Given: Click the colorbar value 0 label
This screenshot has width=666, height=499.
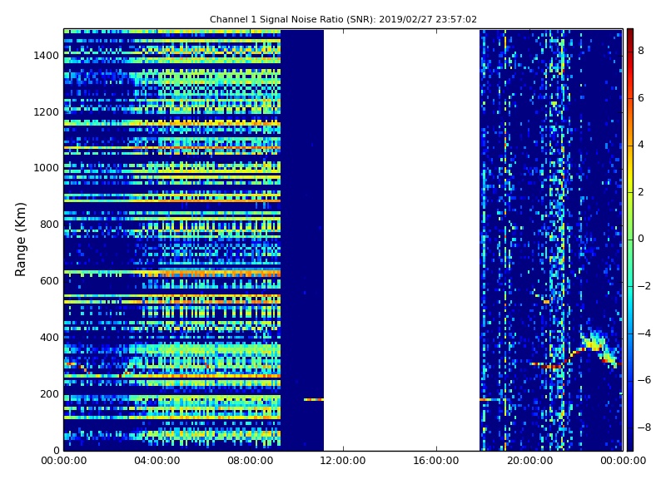Looking at the screenshot, I should tap(641, 239).
